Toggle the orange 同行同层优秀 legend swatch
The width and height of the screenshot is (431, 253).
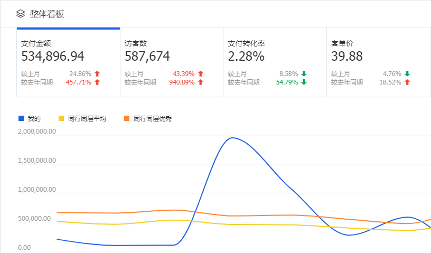tap(127, 118)
